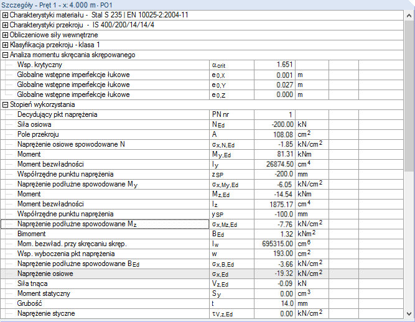Select the Siła osiowa row
The height and width of the screenshot is (322, 415).
(202, 125)
